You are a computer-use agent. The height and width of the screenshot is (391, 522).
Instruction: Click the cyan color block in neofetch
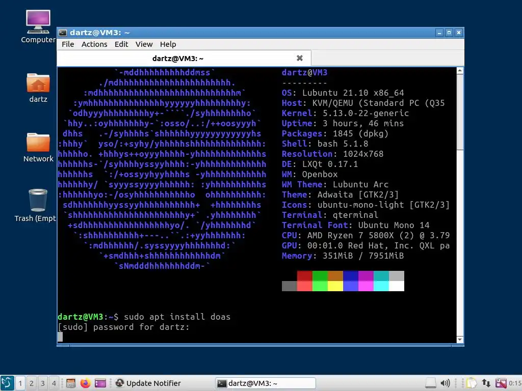tap(381, 276)
